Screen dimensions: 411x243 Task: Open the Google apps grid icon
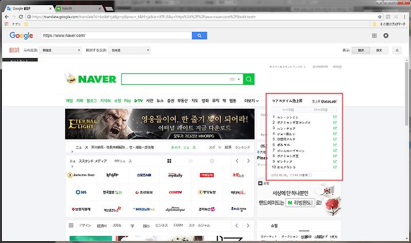click(x=374, y=35)
